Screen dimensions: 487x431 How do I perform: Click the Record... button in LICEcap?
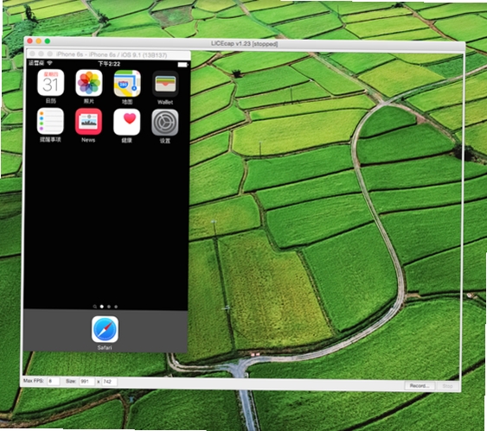click(420, 385)
